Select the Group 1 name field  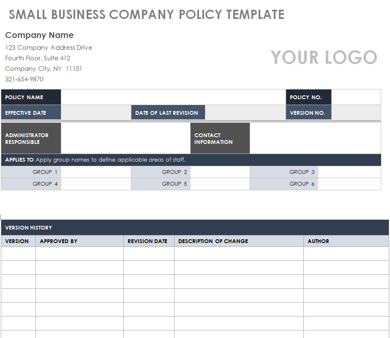[x=96, y=172]
